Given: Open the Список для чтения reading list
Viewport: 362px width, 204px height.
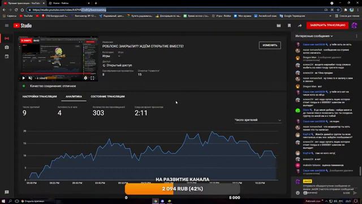Looking at the screenshot, I should (347, 16).
